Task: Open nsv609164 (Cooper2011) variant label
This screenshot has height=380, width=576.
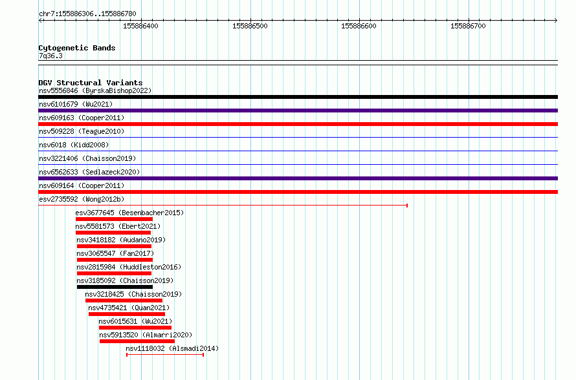Action: click(x=82, y=185)
